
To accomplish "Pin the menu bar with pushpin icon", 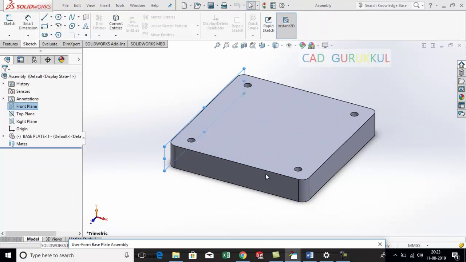I will pyautogui.click(x=170, y=5).
